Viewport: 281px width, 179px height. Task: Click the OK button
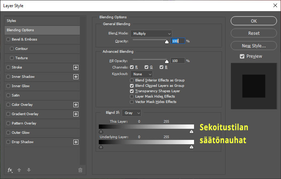pos(254,21)
